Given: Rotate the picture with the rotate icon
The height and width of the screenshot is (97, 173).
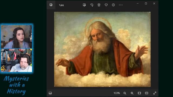Looking at the screenshot, I should tap(92, 5).
